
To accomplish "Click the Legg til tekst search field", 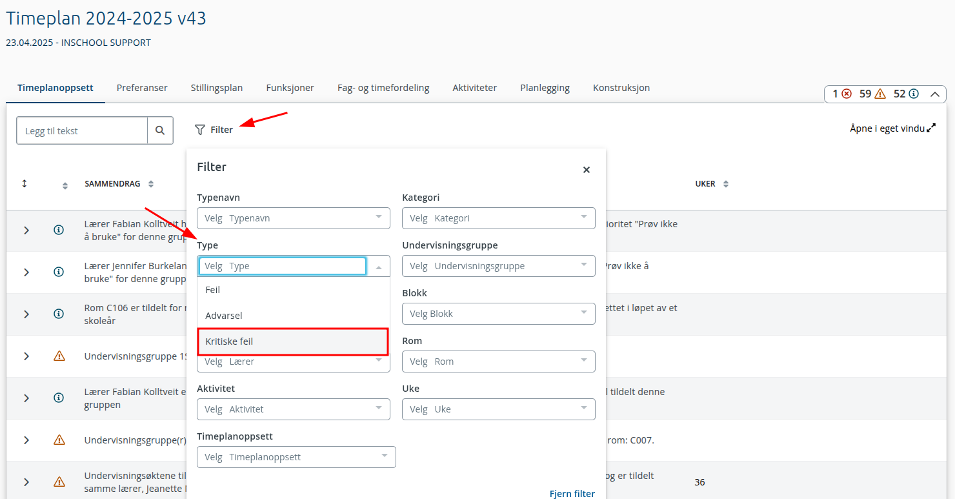I will point(82,130).
